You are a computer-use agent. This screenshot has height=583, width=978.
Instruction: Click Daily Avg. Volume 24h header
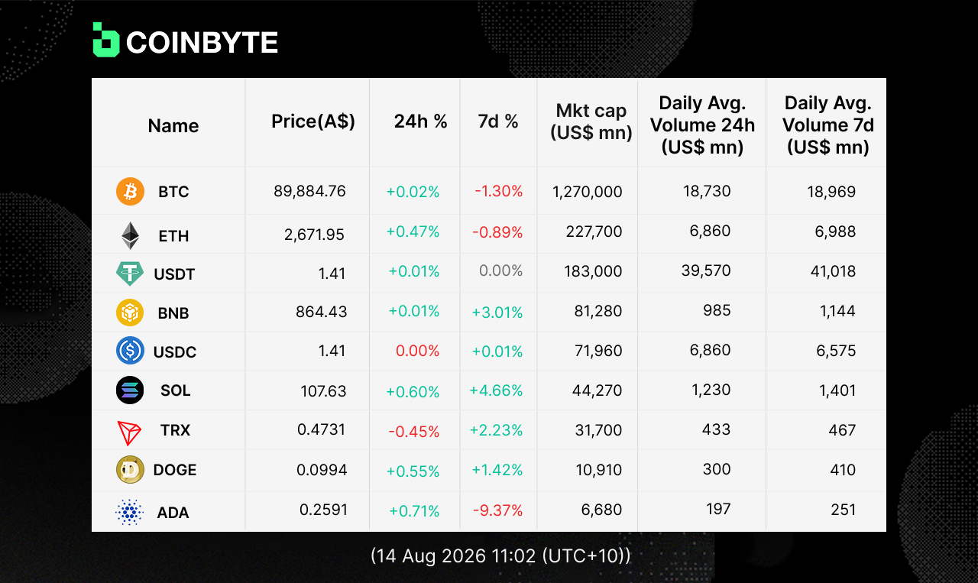(703, 125)
